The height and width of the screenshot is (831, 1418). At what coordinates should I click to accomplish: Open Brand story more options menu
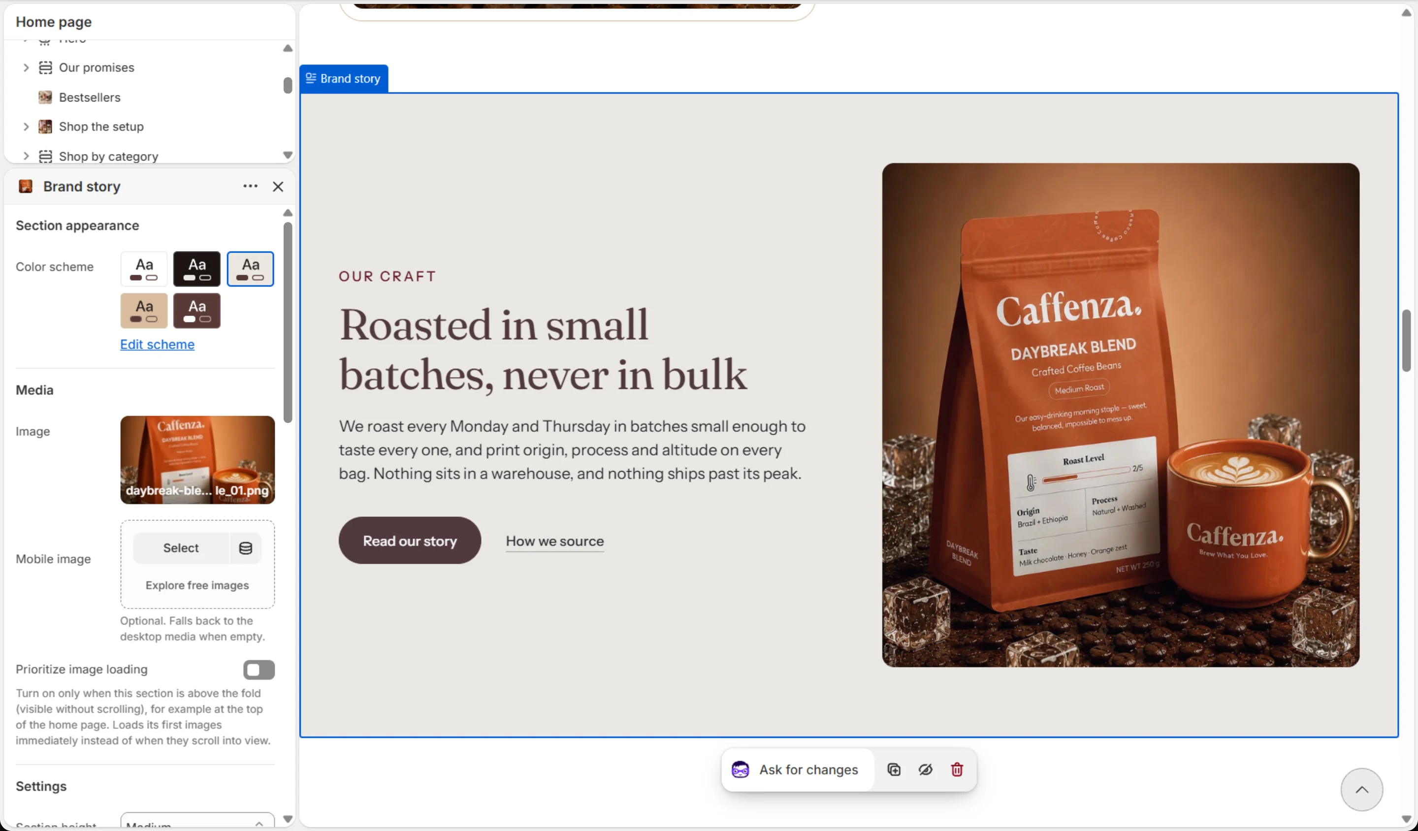pos(251,186)
